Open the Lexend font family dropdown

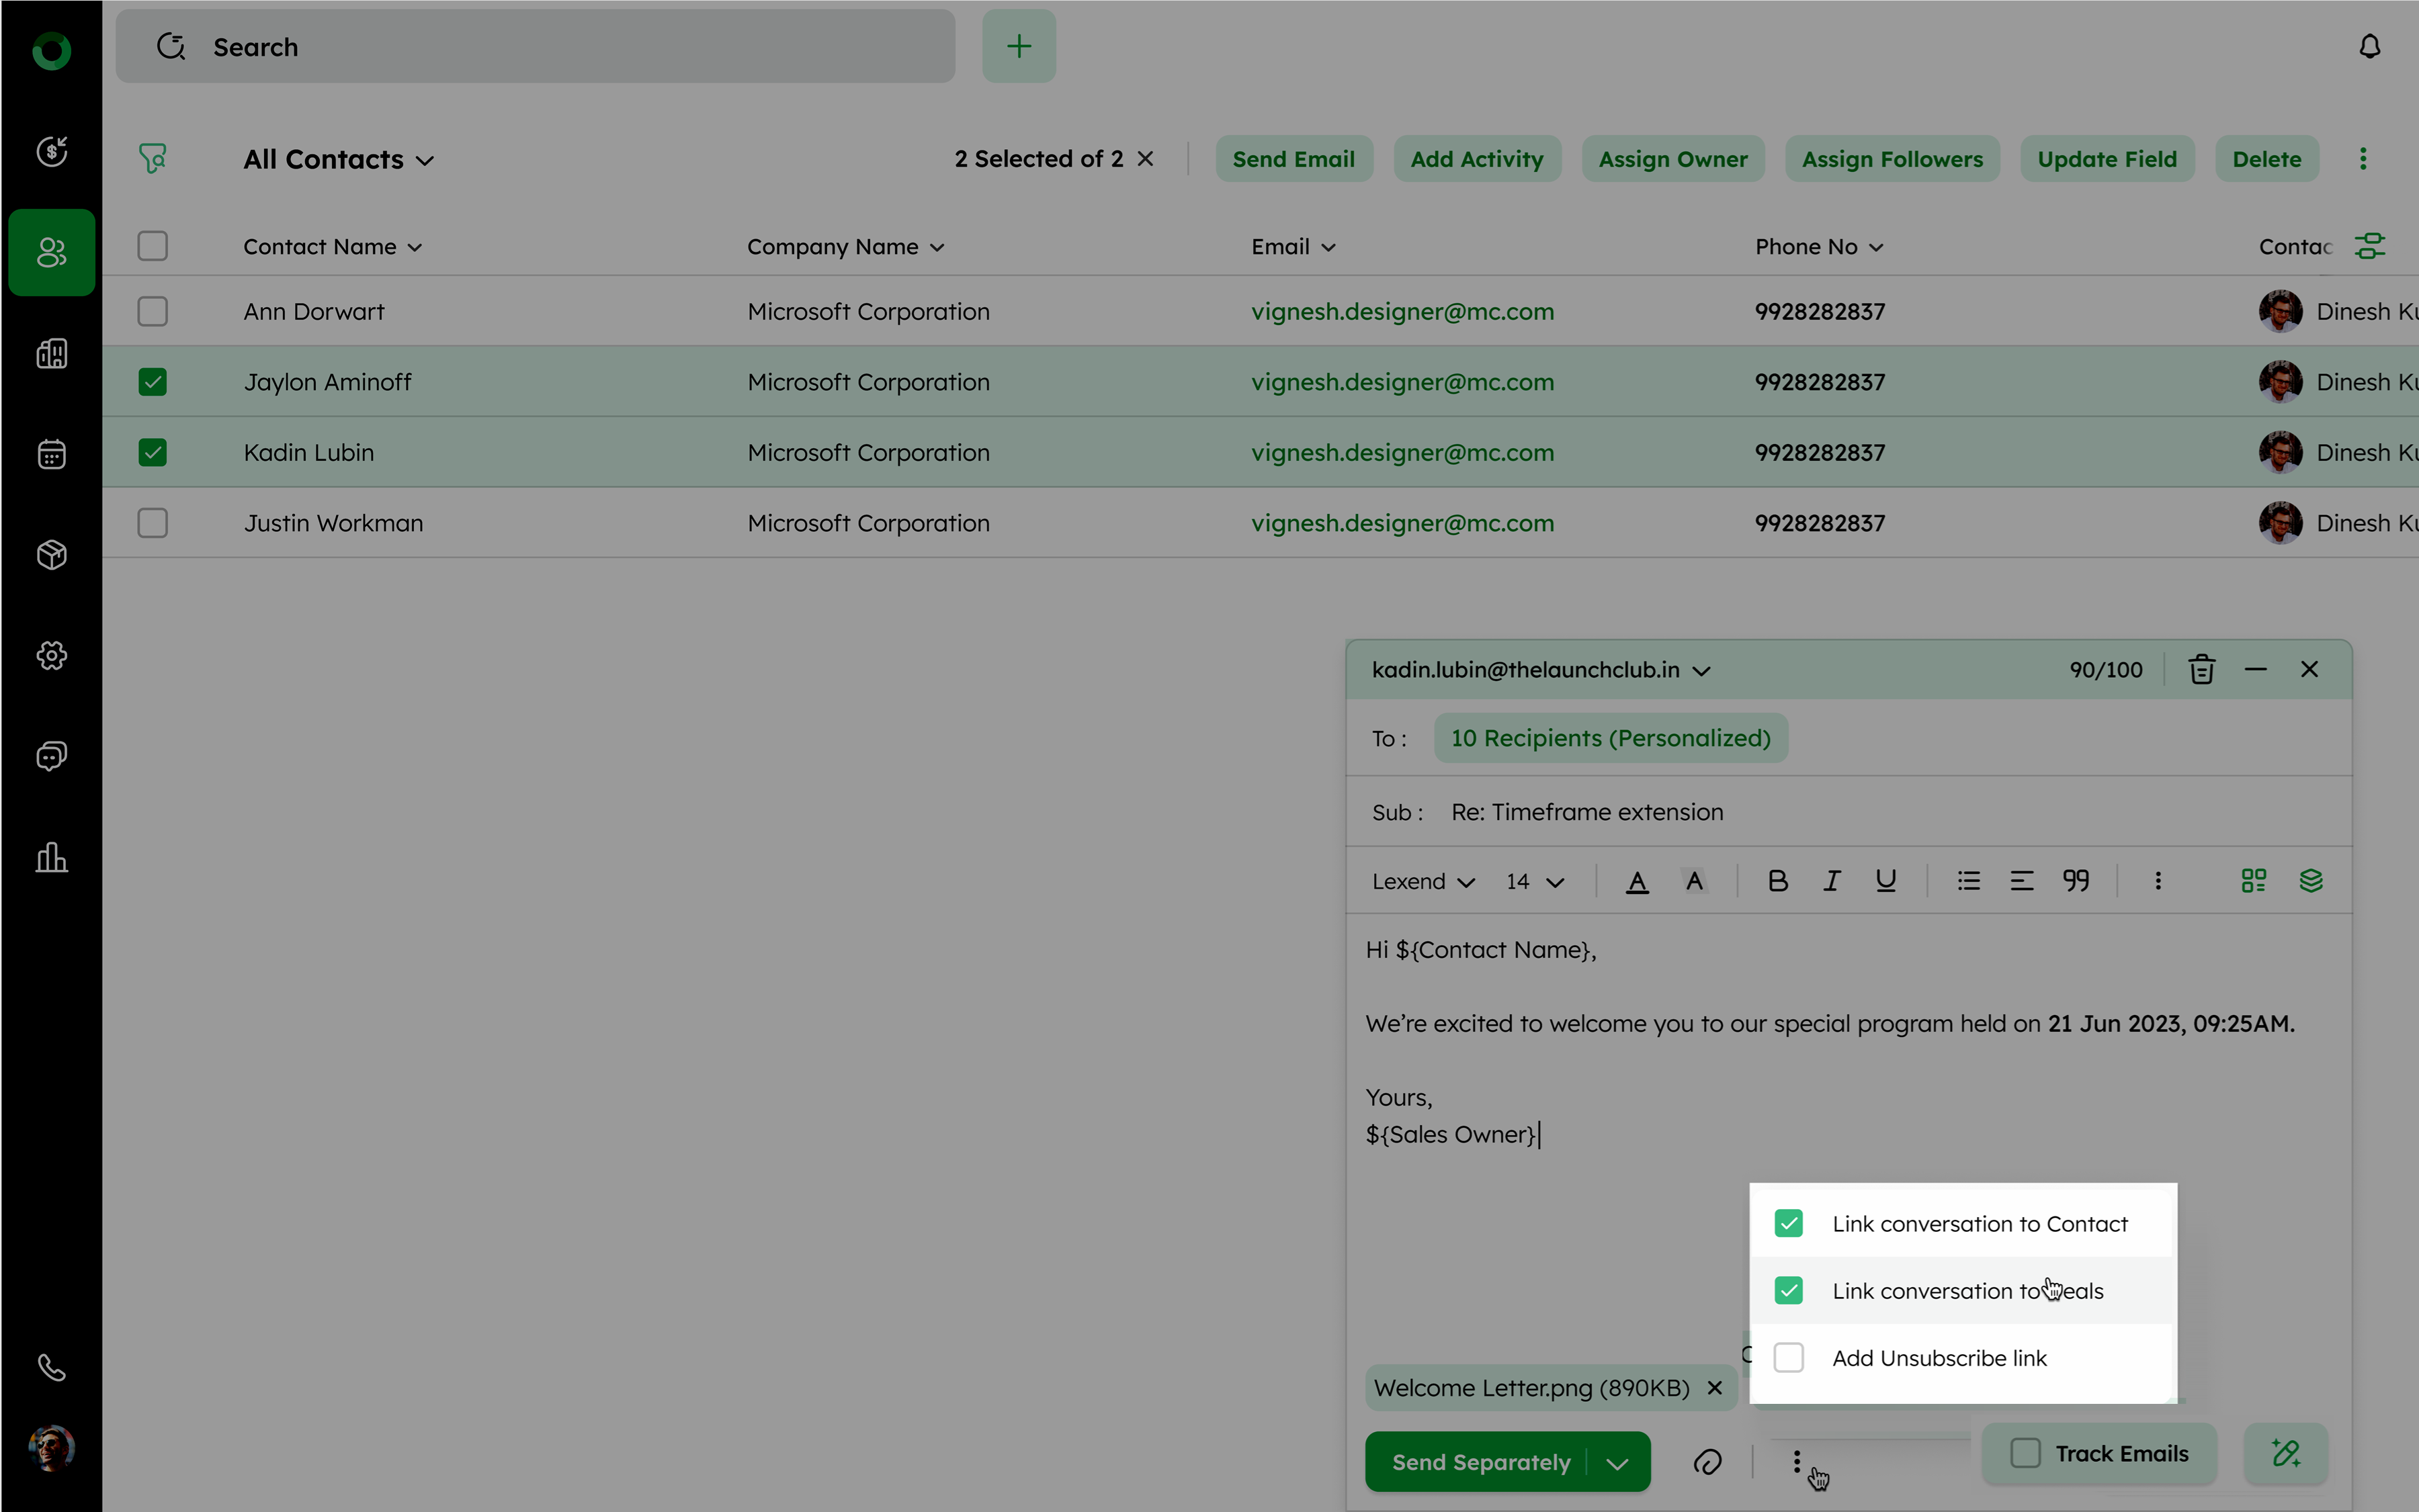1422,882
